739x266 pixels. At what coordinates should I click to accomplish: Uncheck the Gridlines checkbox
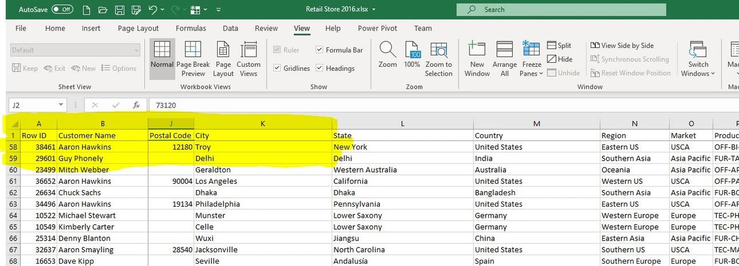click(277, 69)
